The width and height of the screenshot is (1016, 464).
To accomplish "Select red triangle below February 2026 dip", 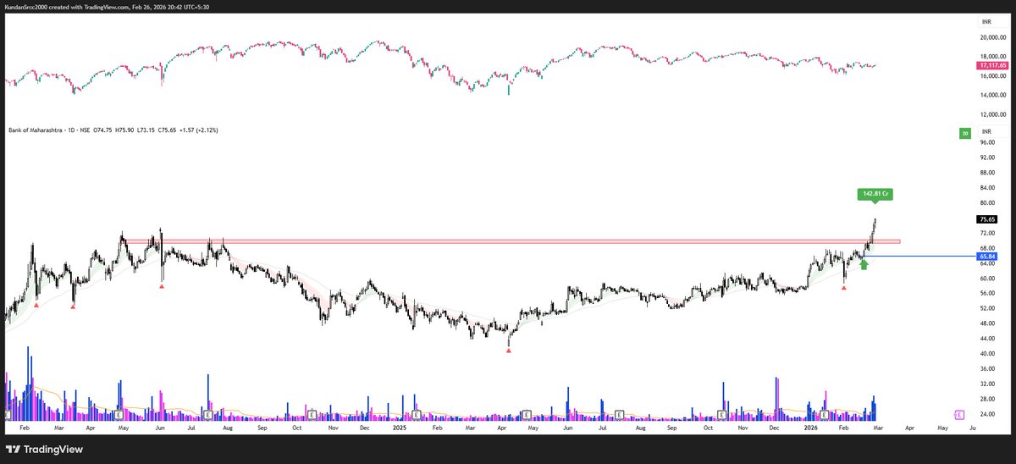I will tap(844, 288).
